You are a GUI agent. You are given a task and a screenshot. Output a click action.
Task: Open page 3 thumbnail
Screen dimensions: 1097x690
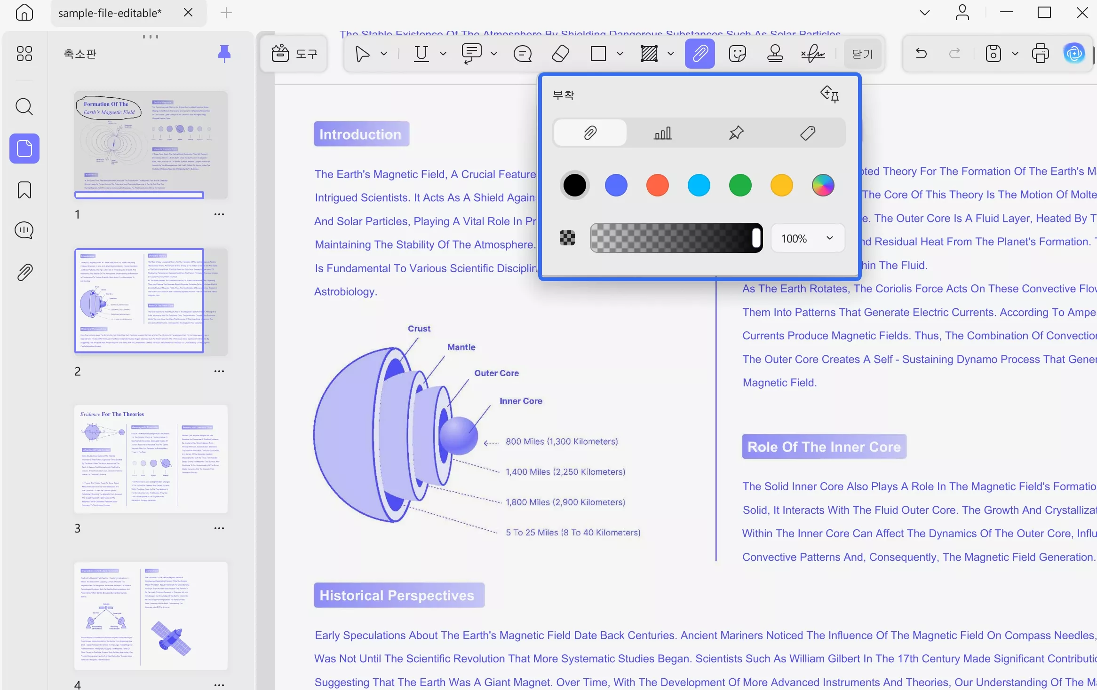point(151,459)
